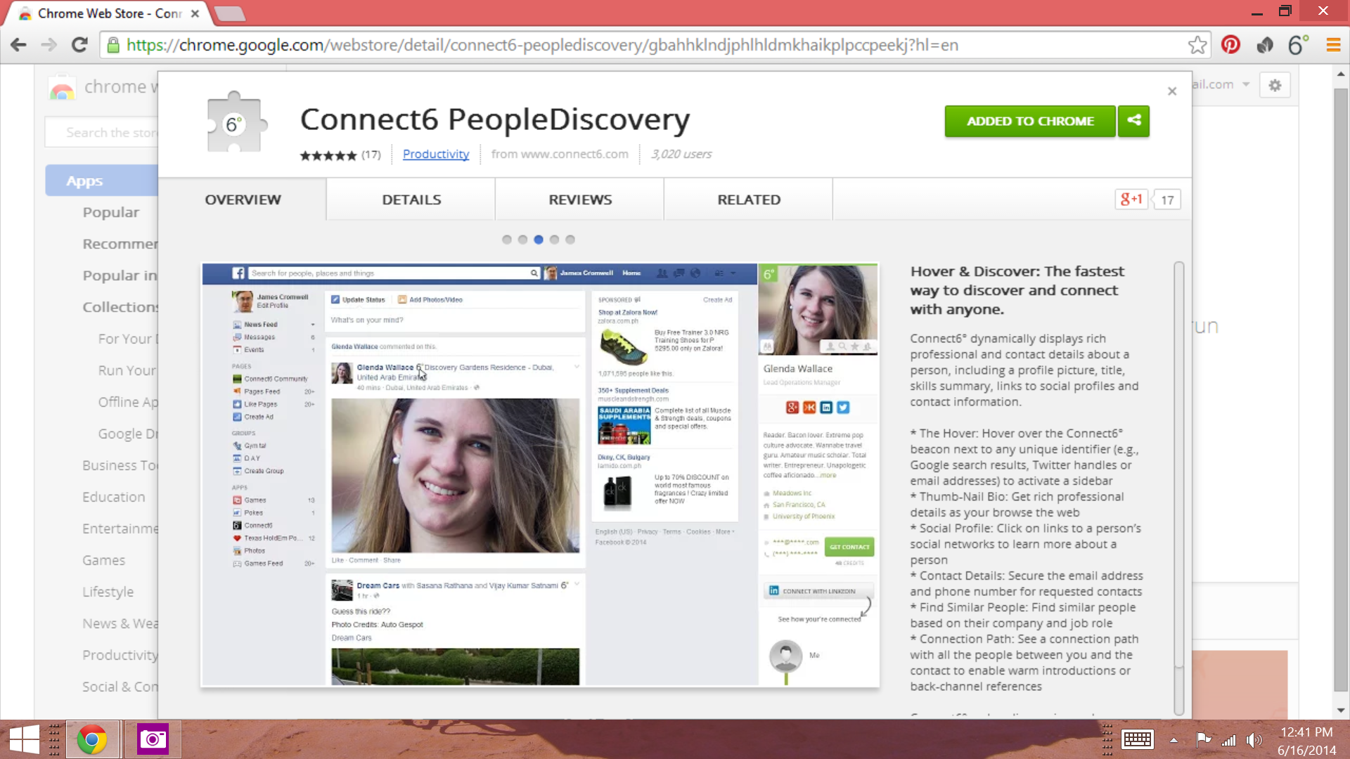
Task: Reload the page with refresh icon
Action: point(79,45)
